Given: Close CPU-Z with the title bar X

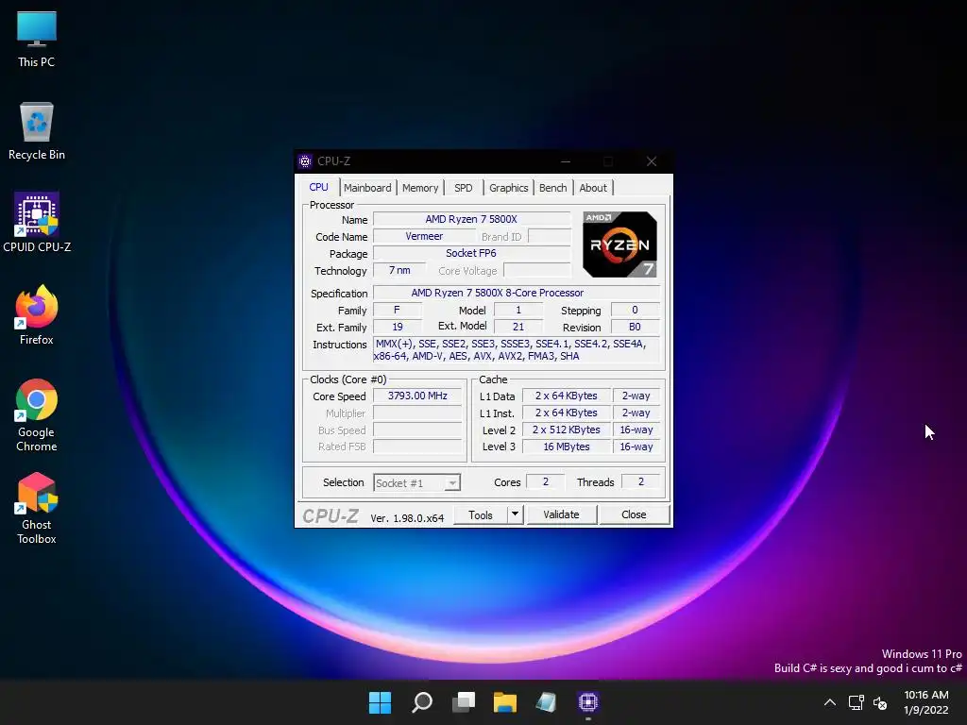Looking at the screenshot, I should pos(652,161).
